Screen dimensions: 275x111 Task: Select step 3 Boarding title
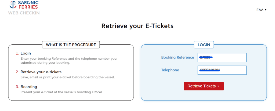point(29,87)
